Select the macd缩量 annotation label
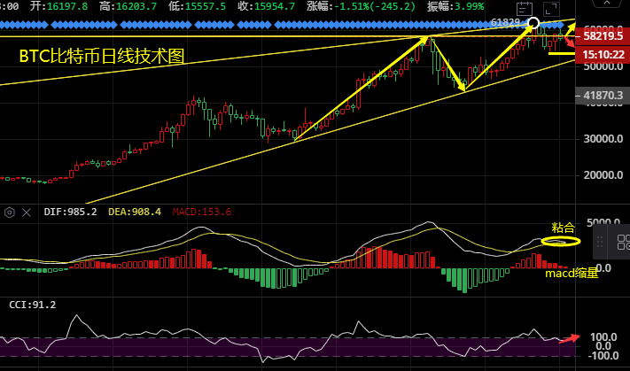The width and height of the screenshot is (630, 371). tap(571, 274)
